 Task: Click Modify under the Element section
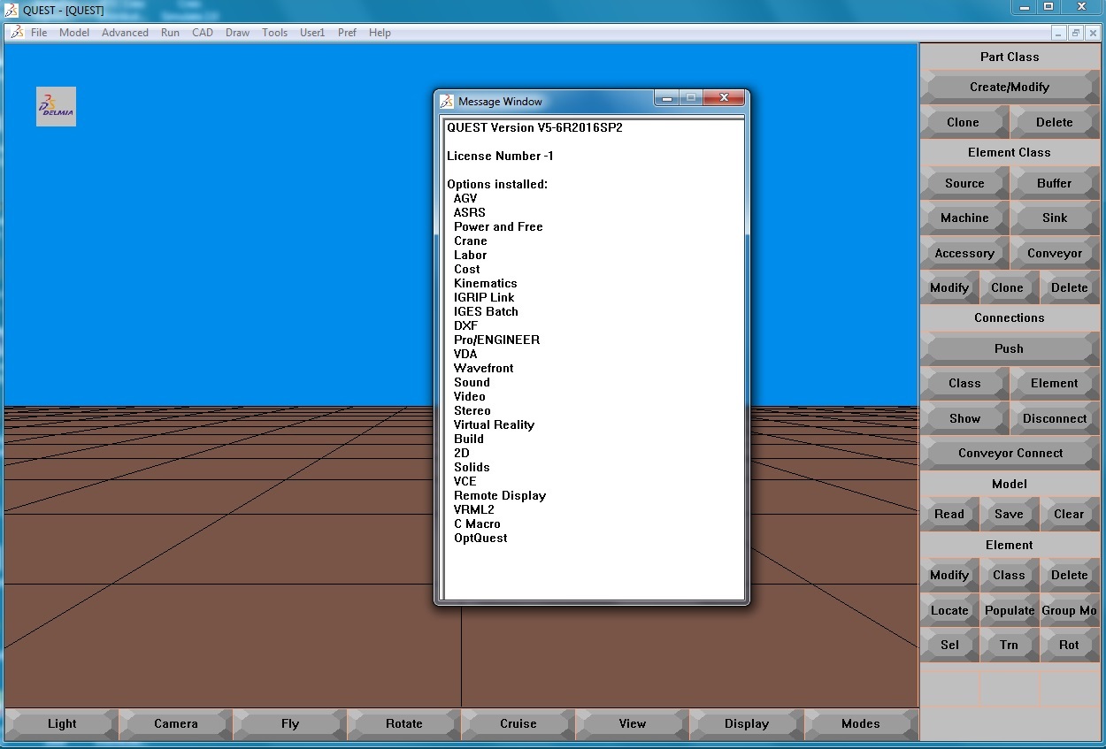tap(949, 575)
